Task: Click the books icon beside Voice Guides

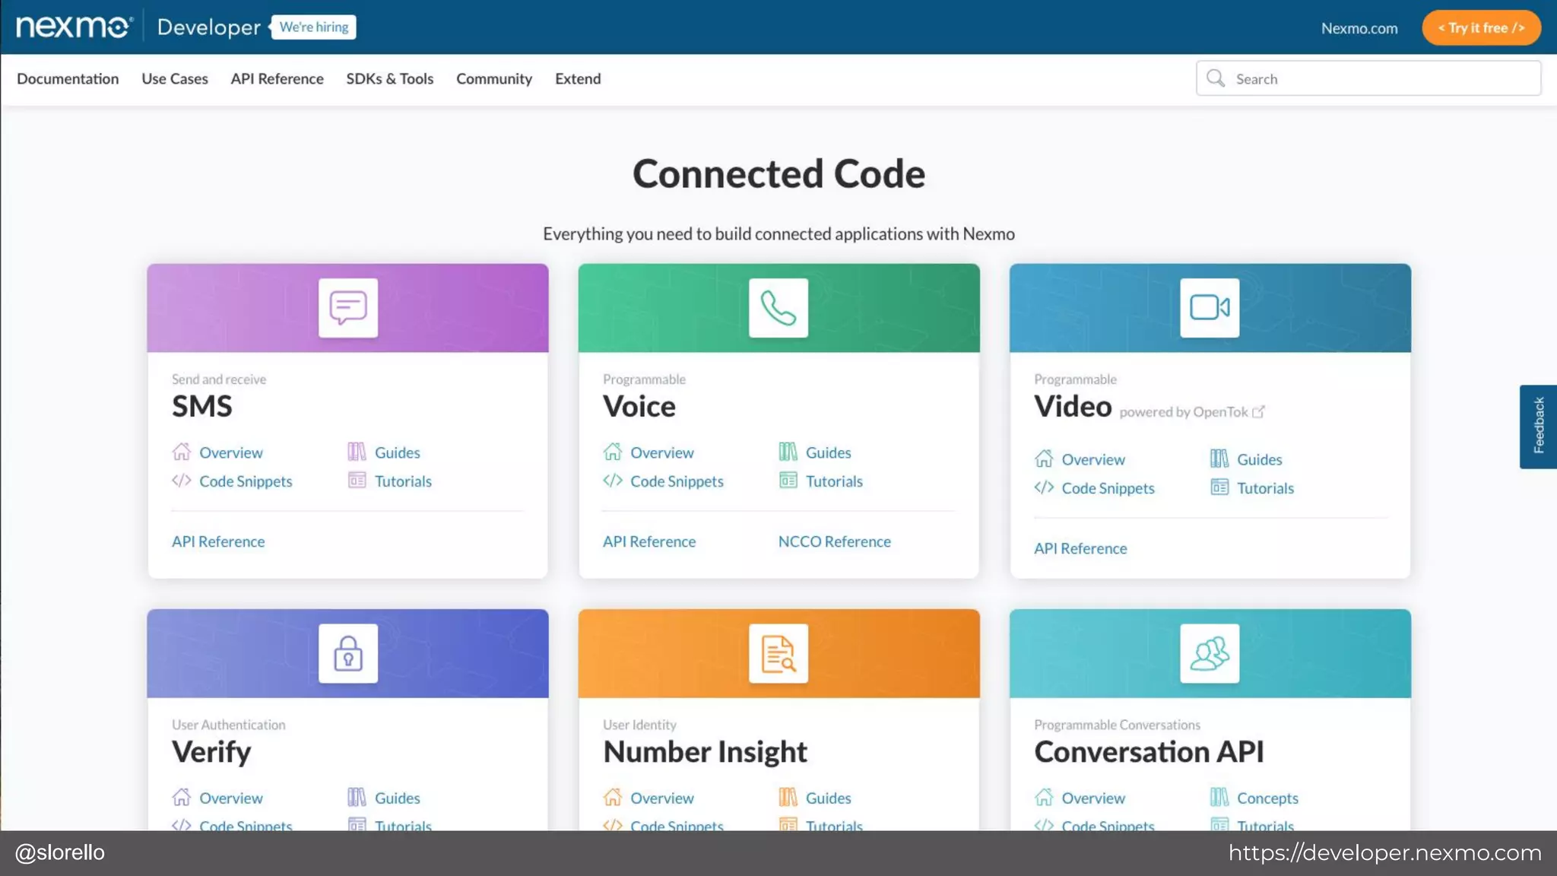Action: 788,452
